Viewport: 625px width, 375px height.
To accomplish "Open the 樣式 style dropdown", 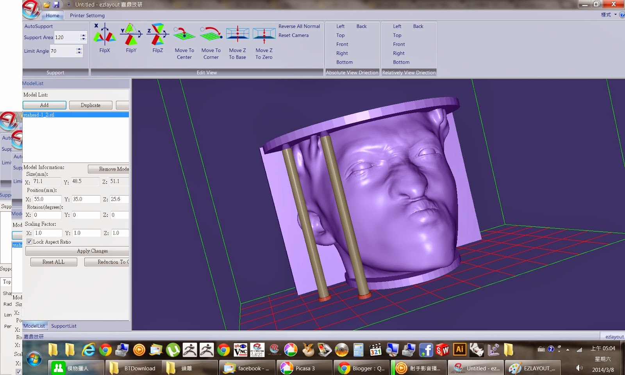I will (x=609, y=15).
